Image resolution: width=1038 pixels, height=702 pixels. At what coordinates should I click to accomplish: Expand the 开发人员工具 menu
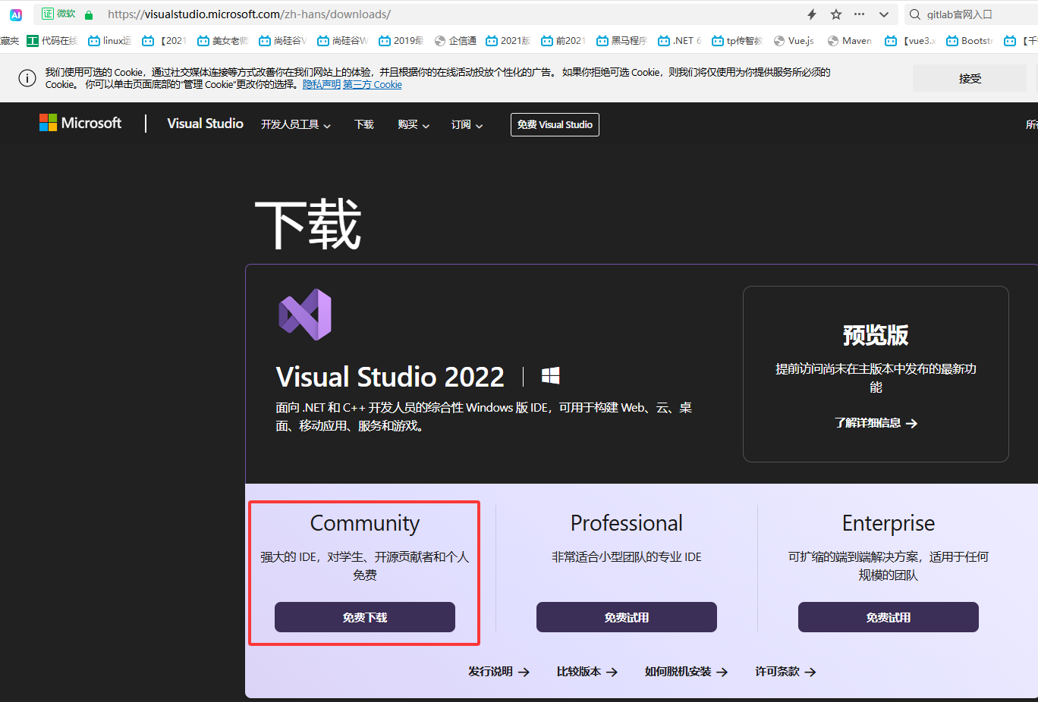[x=296, y=124]
